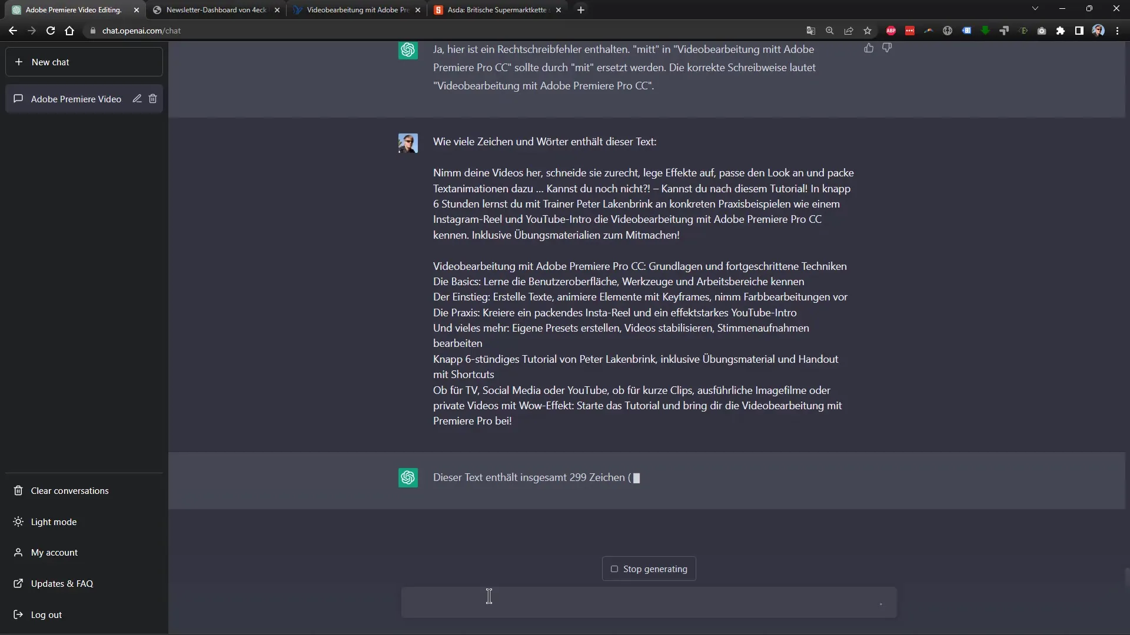Click Stop generating checkbox button
Image resolution: width=1130 pixels, height=635 pixels.
(614, 569)
